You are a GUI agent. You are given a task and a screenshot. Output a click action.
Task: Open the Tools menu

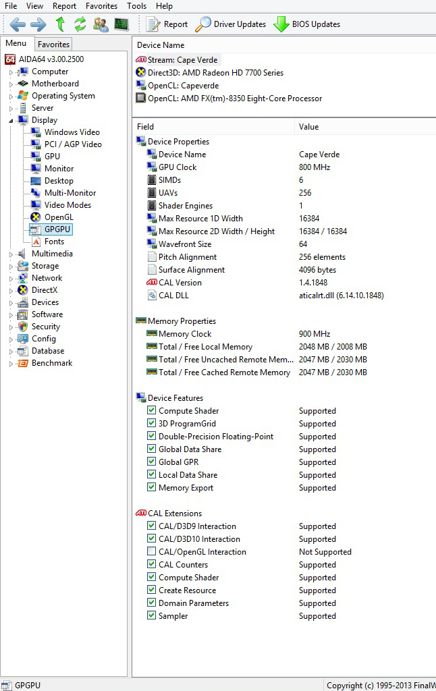coord(136,5)
